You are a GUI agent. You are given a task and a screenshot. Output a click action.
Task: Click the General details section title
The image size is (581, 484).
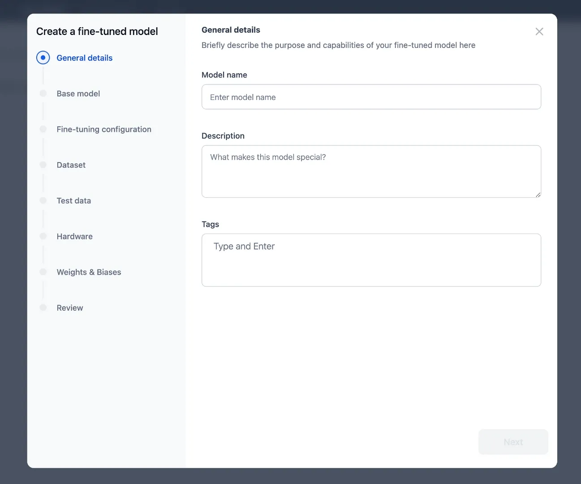coord(231,30)
